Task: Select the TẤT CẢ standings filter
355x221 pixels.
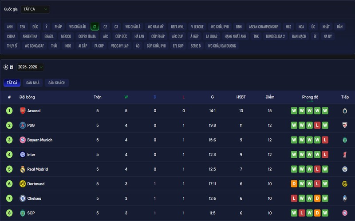Action: pyautogui.click(x=12, y=83)
